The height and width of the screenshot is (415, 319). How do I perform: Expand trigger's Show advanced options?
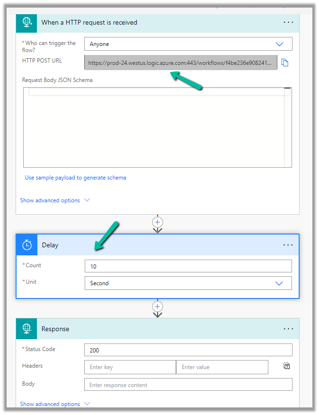click(x=54, y=200)
